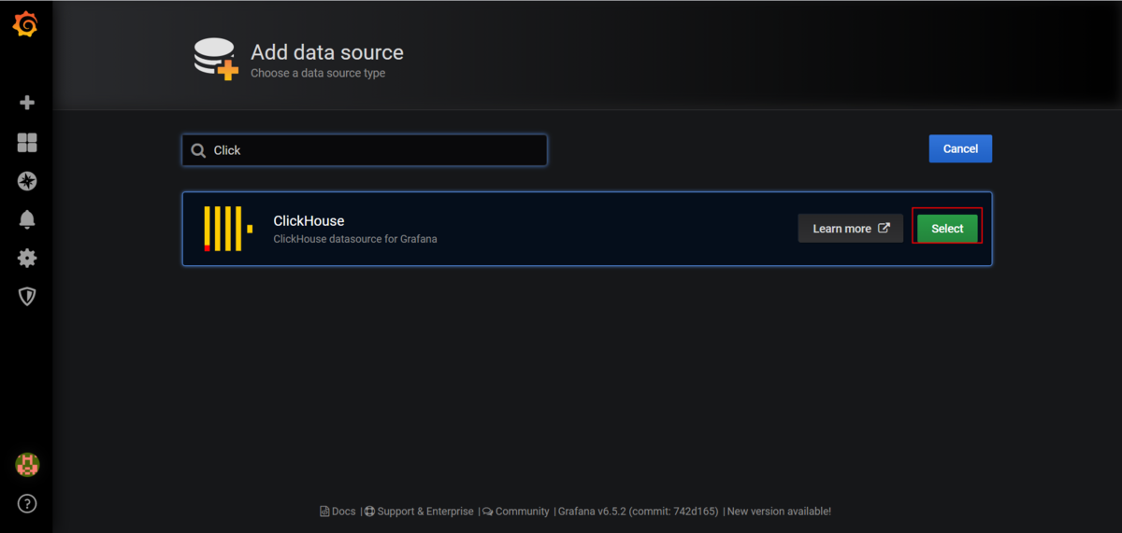Click the Learn more button
Screen dimensions: 1122x533
(x=851, y=229)
